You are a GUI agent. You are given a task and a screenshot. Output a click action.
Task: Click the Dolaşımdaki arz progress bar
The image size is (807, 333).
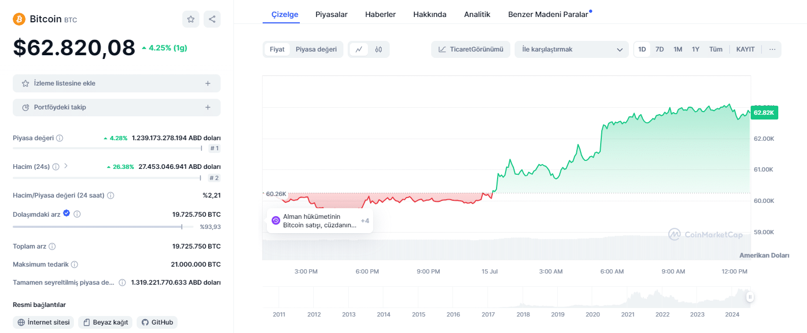(103, 227)
